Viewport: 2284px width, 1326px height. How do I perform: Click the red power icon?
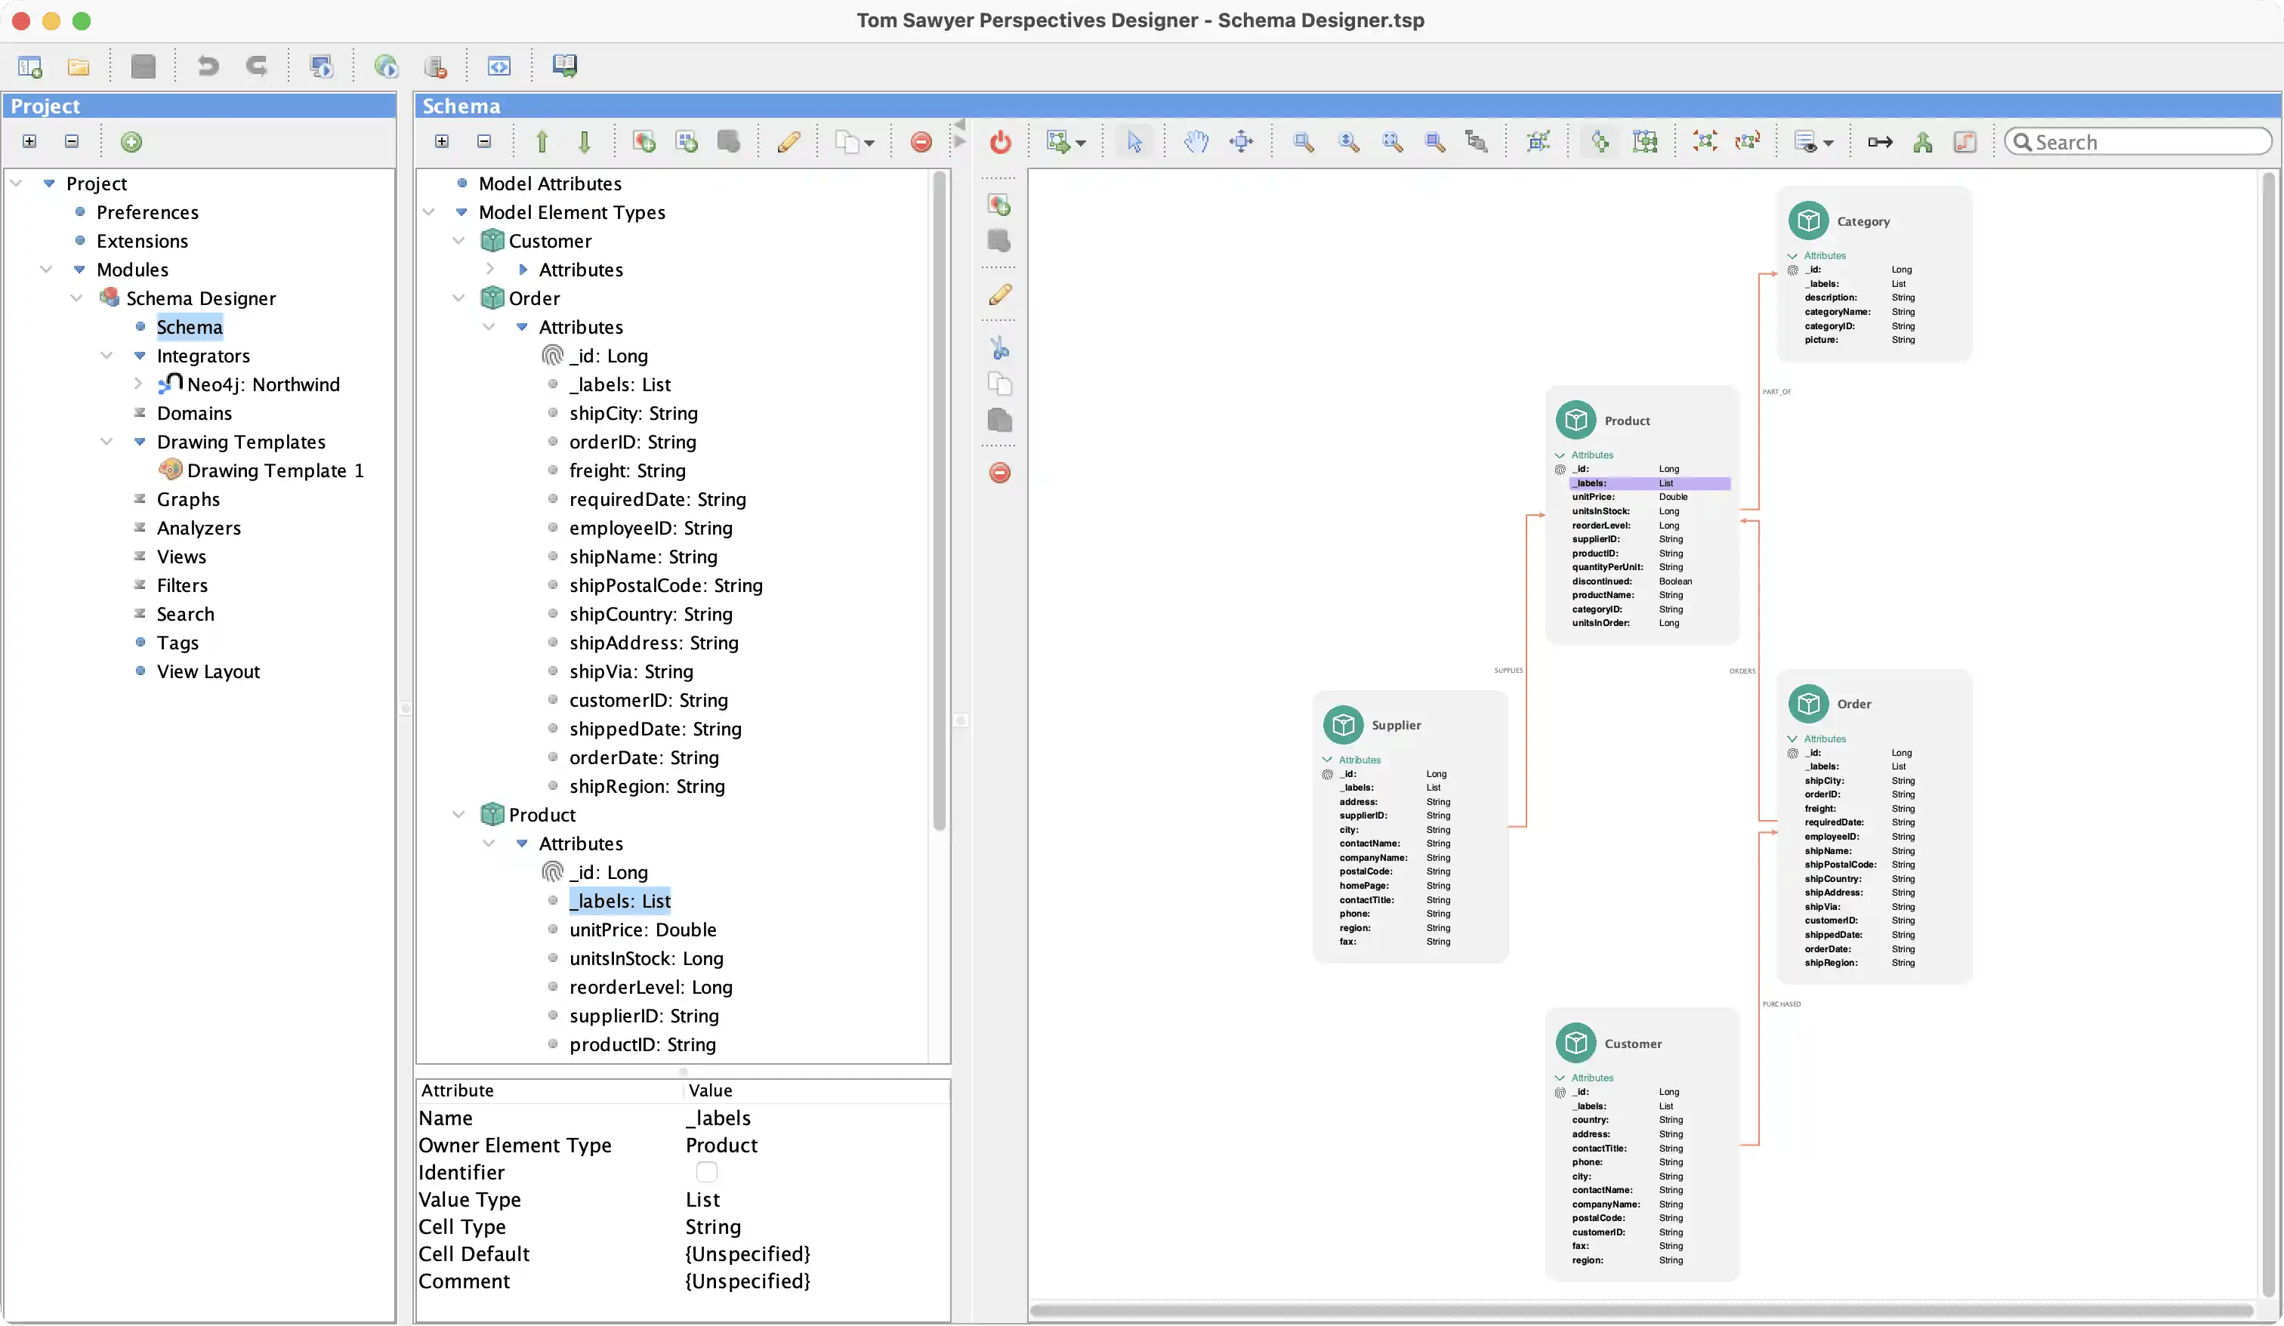tap(1001, 141)
